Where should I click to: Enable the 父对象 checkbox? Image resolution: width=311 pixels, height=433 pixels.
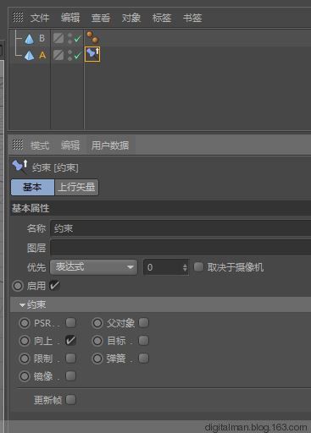point(143,323)
